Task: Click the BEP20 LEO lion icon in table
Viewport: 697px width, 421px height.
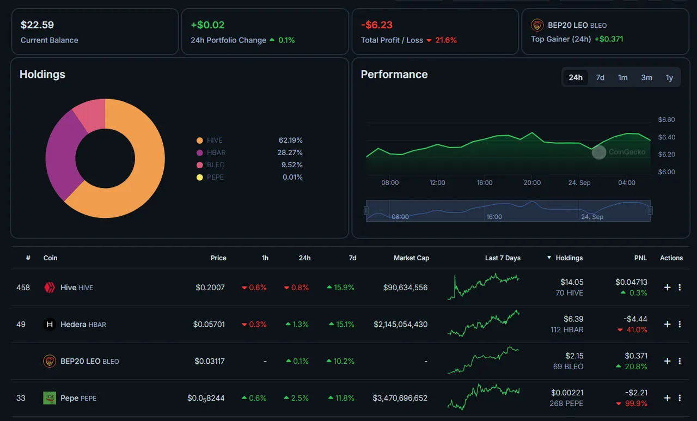Action: point(50,361)
